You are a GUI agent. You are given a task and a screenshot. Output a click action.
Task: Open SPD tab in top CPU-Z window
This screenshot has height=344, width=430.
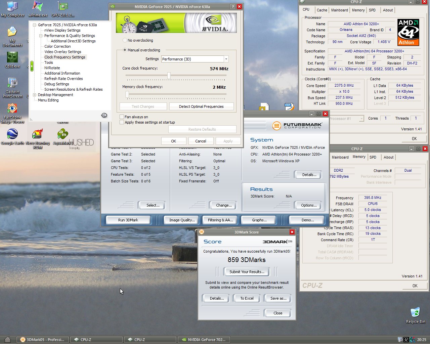coord(372,10)
